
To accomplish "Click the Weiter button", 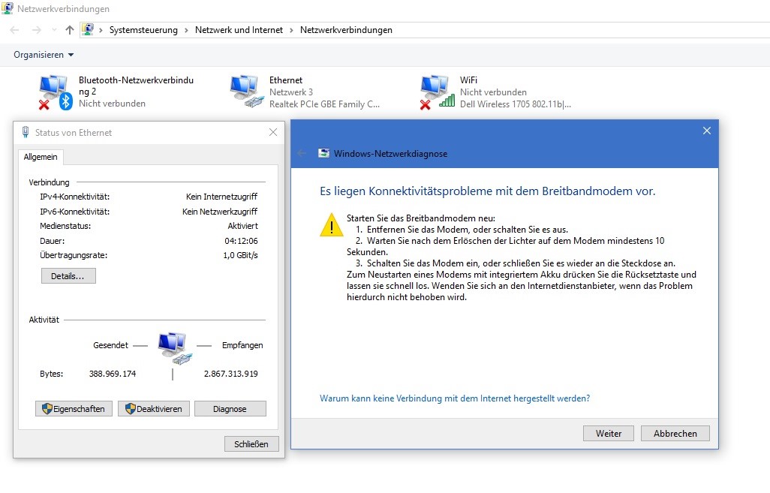I will click(608, 433).
